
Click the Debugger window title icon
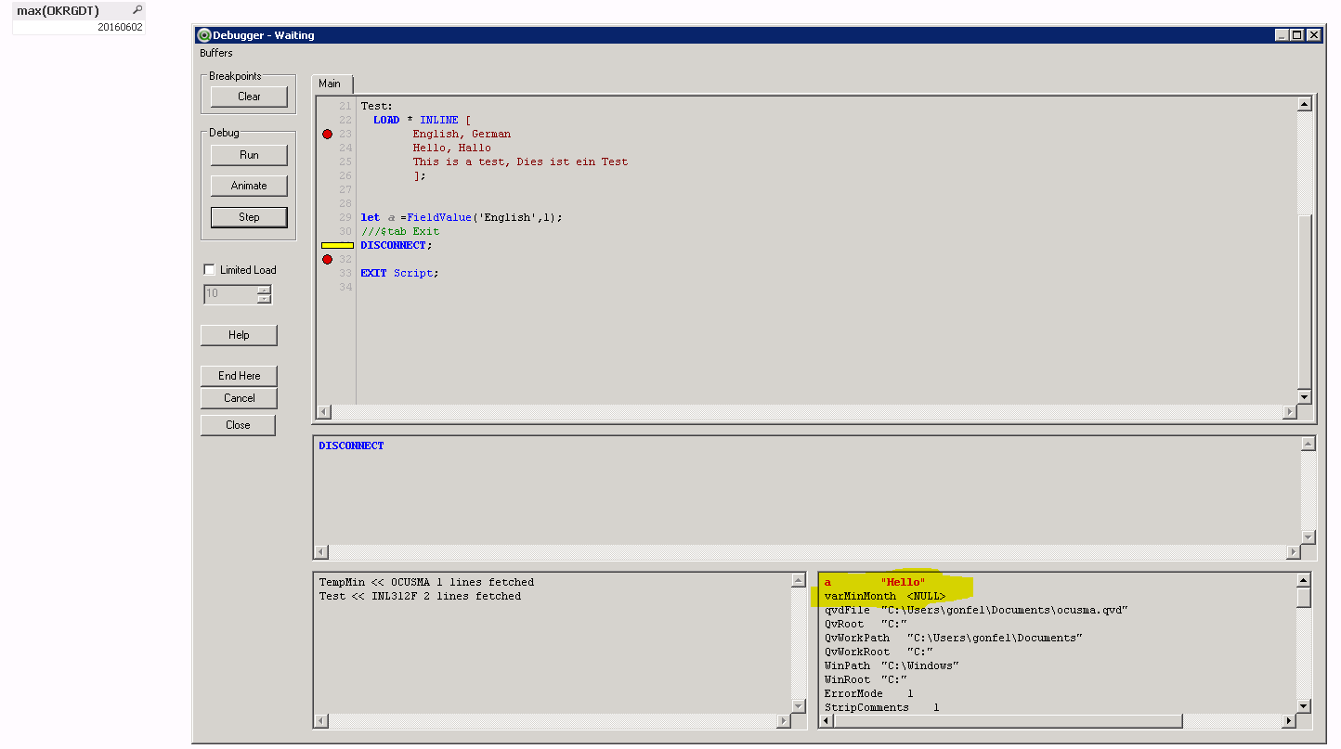[204, 35]
